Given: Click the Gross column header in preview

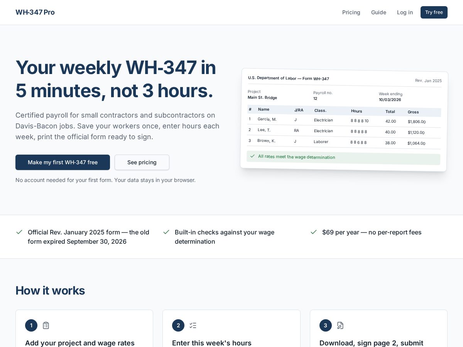Looking at the screenshot, I should coord(413,112).
